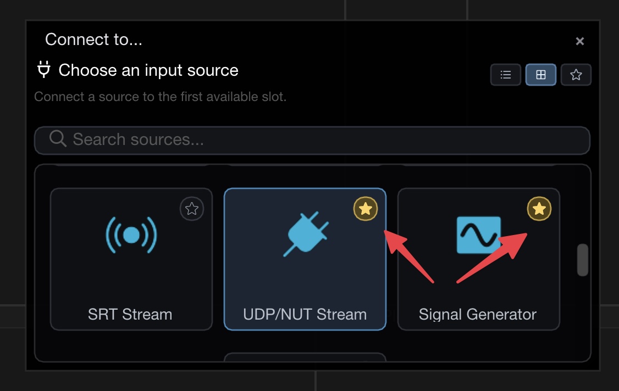Pick the Signal Generator label
Viewport: 619px width, 391px height.
coord(478,315)
